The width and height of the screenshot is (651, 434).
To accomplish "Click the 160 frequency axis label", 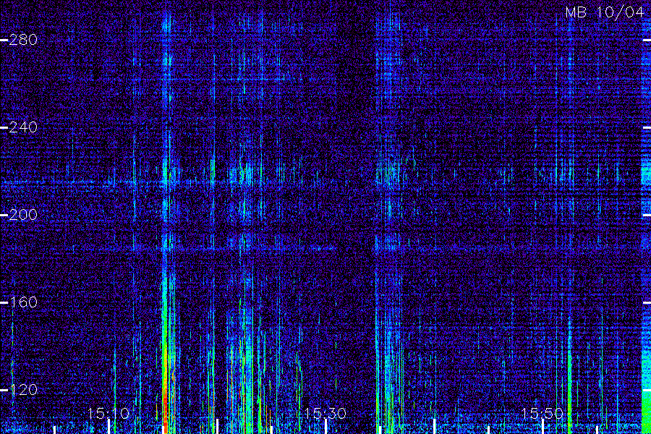I will pyautogui.click(x=23, y=302).
